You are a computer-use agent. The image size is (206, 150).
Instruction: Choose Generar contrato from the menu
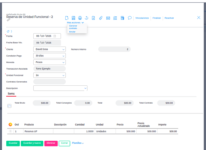coord(73,27)
